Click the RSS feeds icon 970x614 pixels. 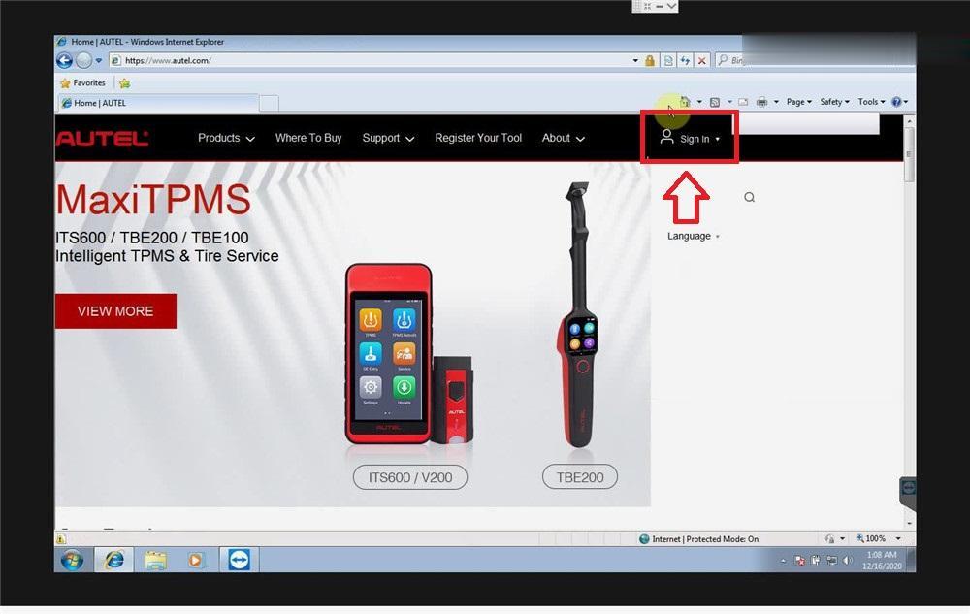[x=715, y=102]
